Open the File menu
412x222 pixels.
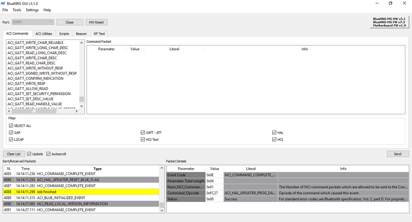[x=5, y=10]
